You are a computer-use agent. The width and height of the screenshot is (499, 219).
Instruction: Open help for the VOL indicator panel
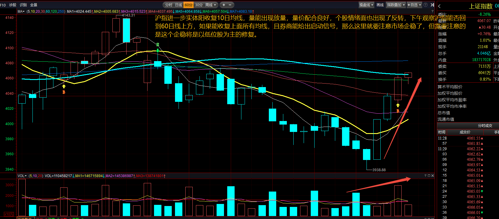click(x=426, y=176)
